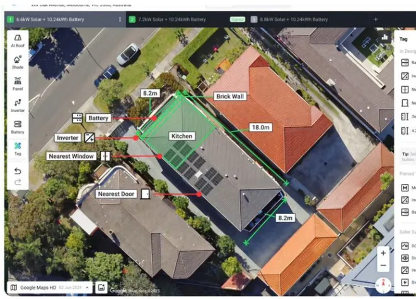Click the image toggle beside map source

[x=101, y=288]
